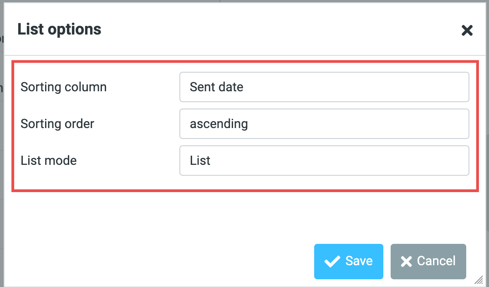Click the "List mode" label

pos(49,160)
